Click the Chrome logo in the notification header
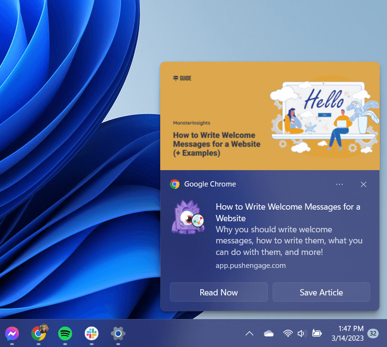Screen dimensions: 387x347 175,184
